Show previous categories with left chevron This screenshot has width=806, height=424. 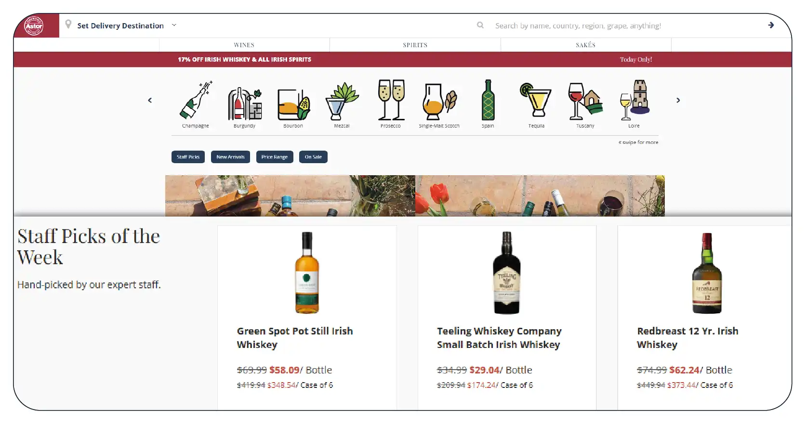pyautogui.click(x=150, y=100)
